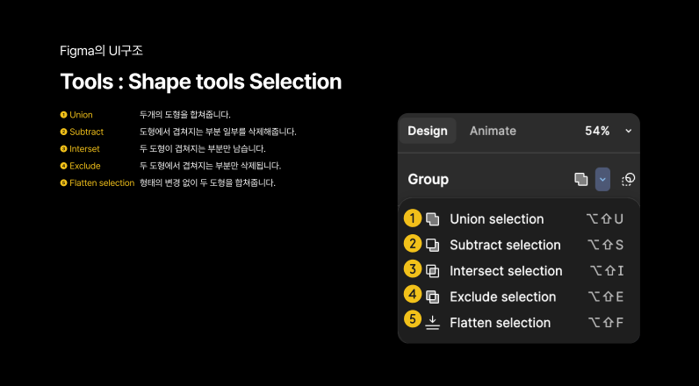Click the yellow 'Exclude' legend label

pyautogui.click(x=85, y=166)
